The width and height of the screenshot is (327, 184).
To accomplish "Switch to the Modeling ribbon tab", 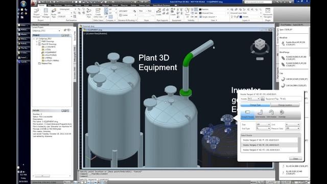I will click(68, 5).
